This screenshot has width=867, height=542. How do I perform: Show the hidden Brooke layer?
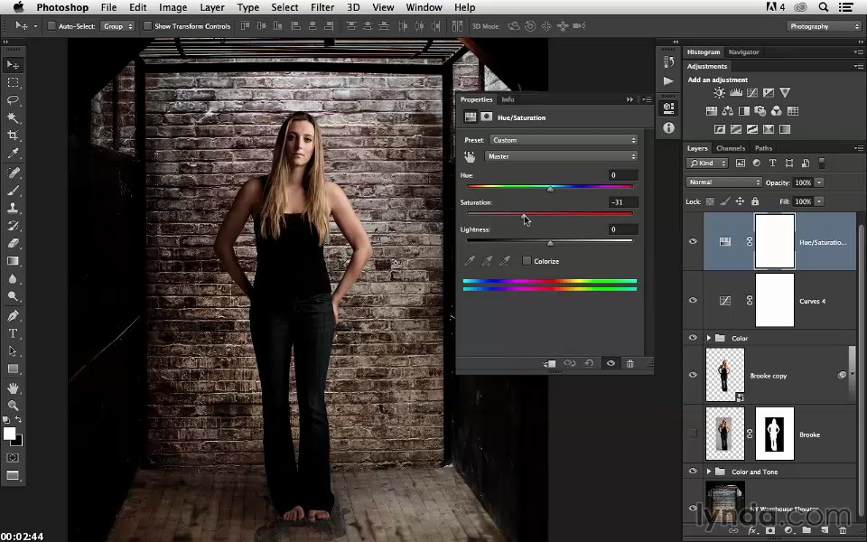[693, 435]
